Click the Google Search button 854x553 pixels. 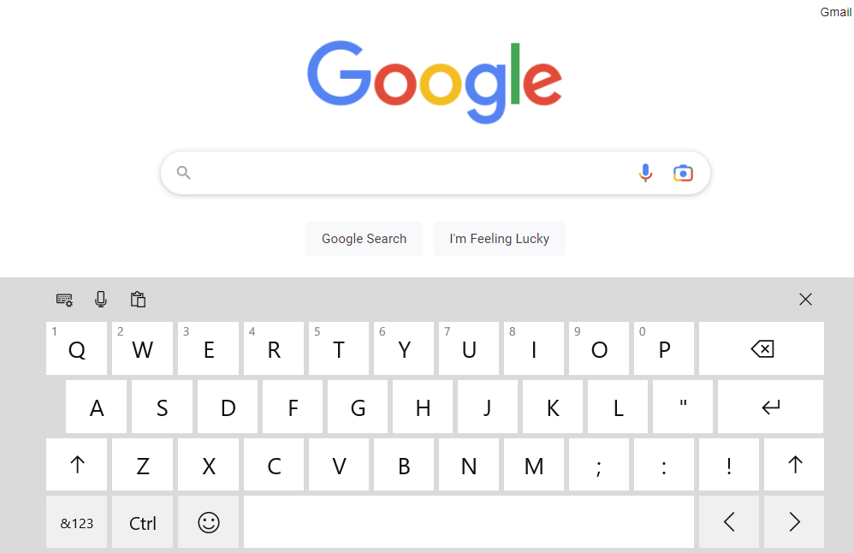pyautogui.click(x=364, y=239)
